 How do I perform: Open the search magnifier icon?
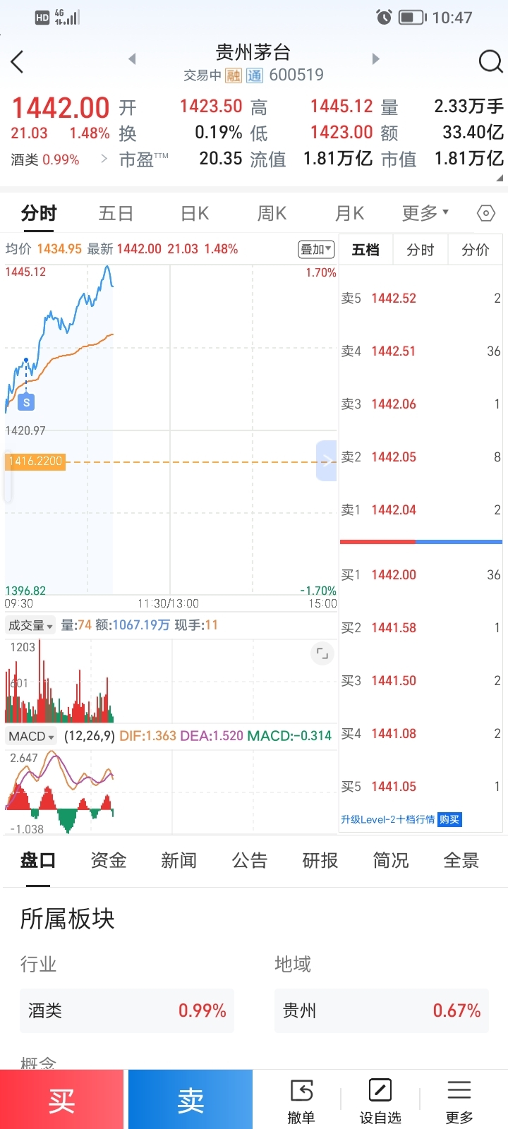click(x=490, y=62)
